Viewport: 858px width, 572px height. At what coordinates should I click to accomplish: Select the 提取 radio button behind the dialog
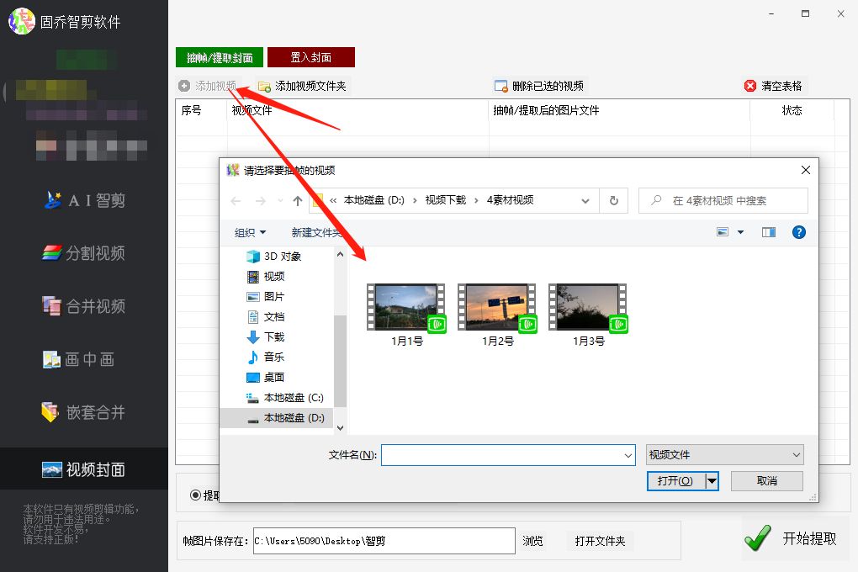(x=195, y=495)
